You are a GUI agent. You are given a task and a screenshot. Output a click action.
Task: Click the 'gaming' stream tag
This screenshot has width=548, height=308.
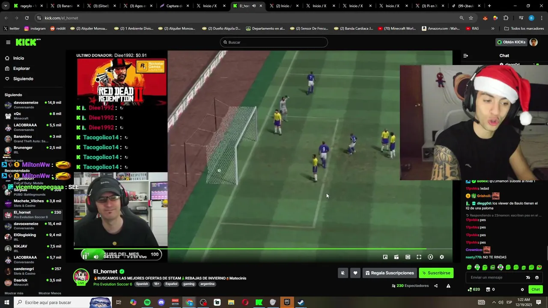coord(189,284)
